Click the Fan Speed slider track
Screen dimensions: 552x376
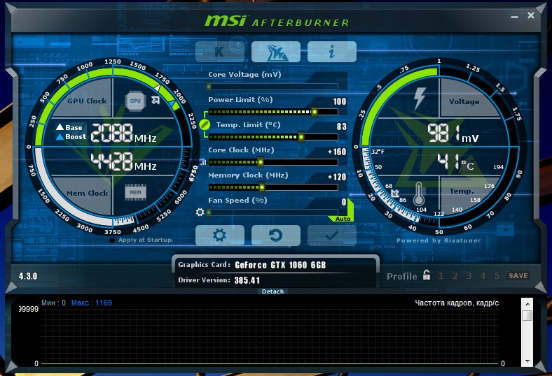(x=272, y=212)
